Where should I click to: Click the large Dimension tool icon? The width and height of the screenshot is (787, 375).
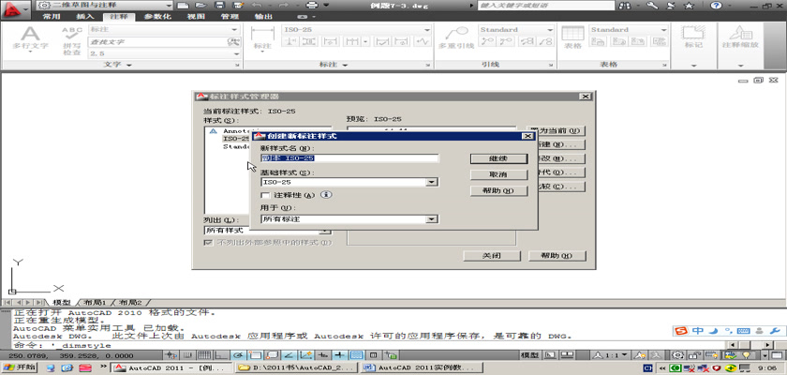262,34
